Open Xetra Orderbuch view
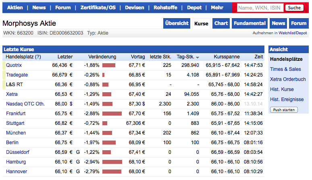312x180 pixels. (x=288, y=79)
